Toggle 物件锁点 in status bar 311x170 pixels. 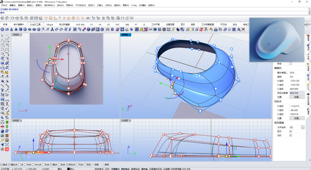(x=125, y=169)
